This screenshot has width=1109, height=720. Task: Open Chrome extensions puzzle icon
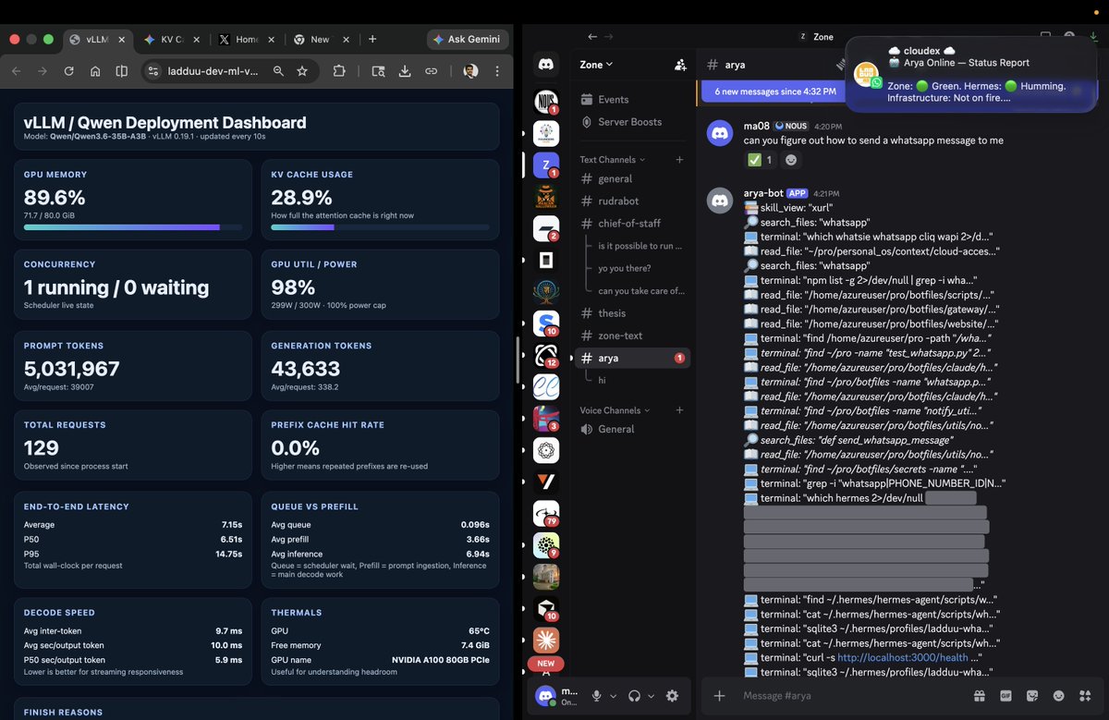click(339, 71)
